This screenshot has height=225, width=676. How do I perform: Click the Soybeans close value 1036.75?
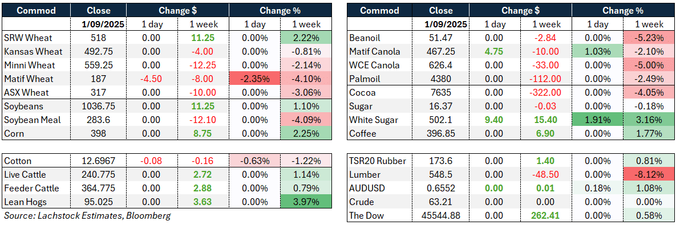click(x=98, y=107)
